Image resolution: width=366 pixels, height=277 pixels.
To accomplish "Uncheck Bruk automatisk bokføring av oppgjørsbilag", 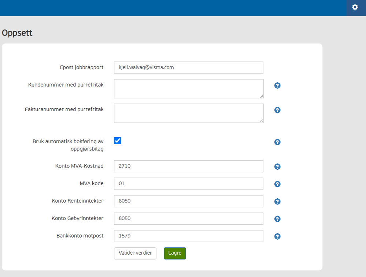I will (x=118, y=141).
